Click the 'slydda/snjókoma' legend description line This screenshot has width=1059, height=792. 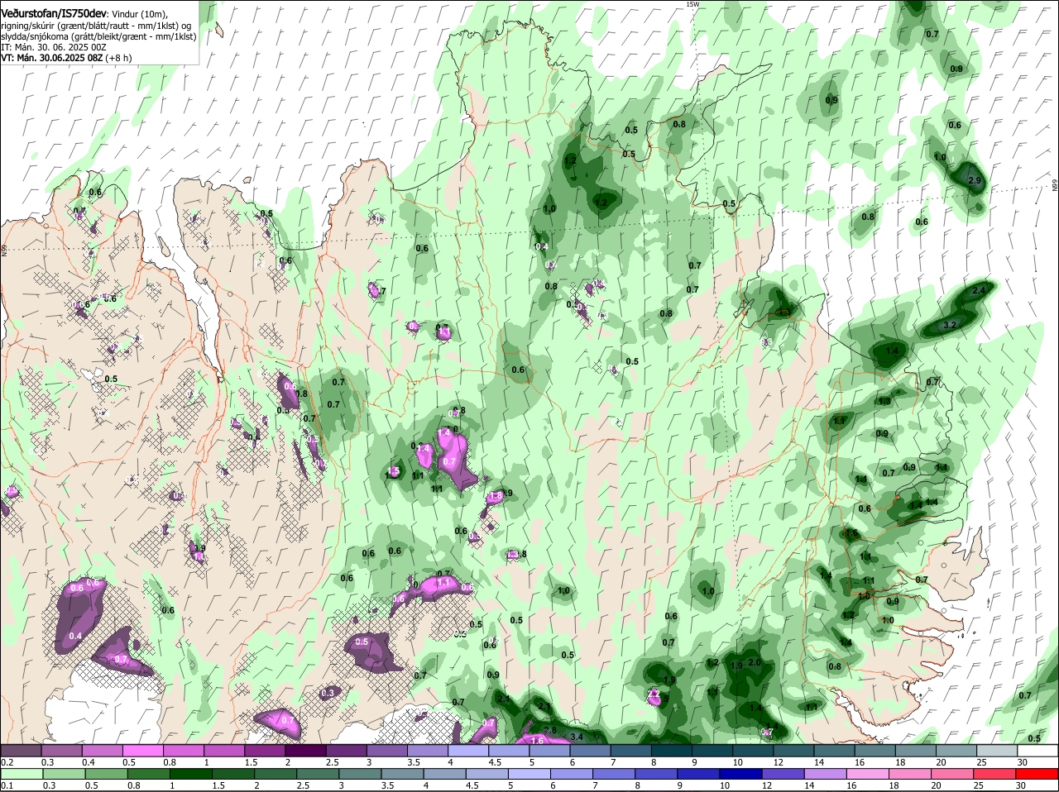(x=98, y=36)
